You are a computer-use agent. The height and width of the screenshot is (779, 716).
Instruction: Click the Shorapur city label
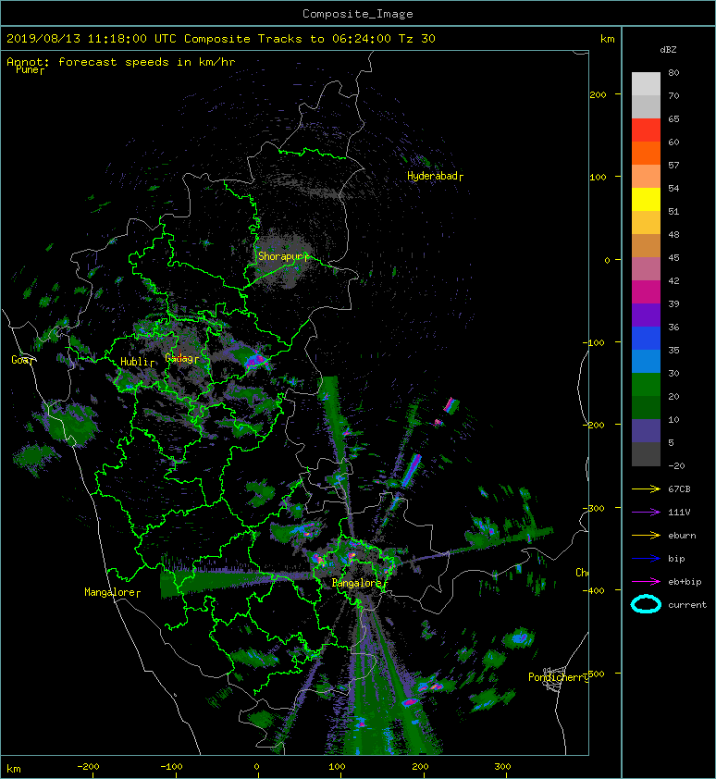click(x=283, y=256)
